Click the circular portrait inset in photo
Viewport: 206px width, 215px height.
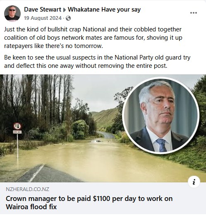[160, 115]
